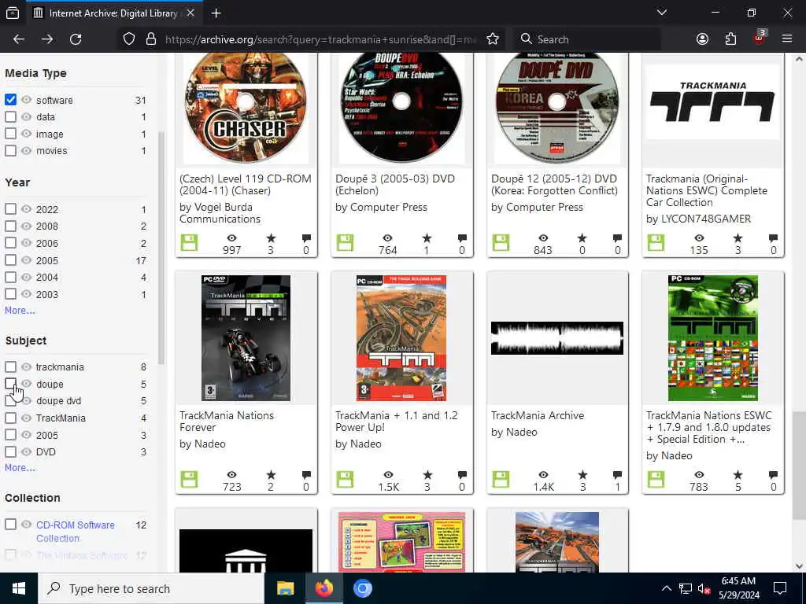This screenshot has height=604, width=806.
Task: Click the Windows taskbar search box
Action: click(x=151, y=588)
